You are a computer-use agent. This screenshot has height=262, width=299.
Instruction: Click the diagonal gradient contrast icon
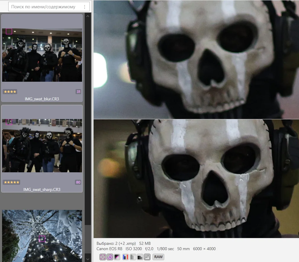[x=117, y=257]
